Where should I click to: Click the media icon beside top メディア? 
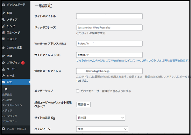click(4, 20)
